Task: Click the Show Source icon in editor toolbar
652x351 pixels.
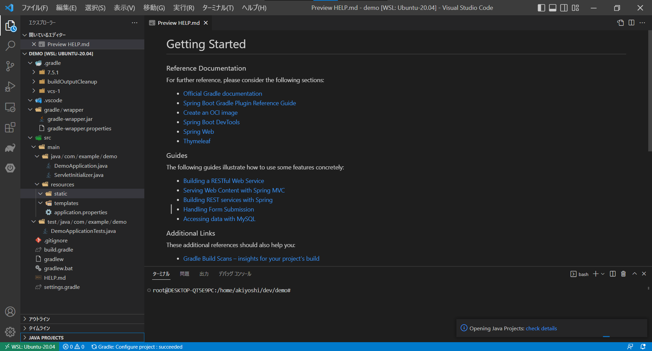Action: point(620,23)
